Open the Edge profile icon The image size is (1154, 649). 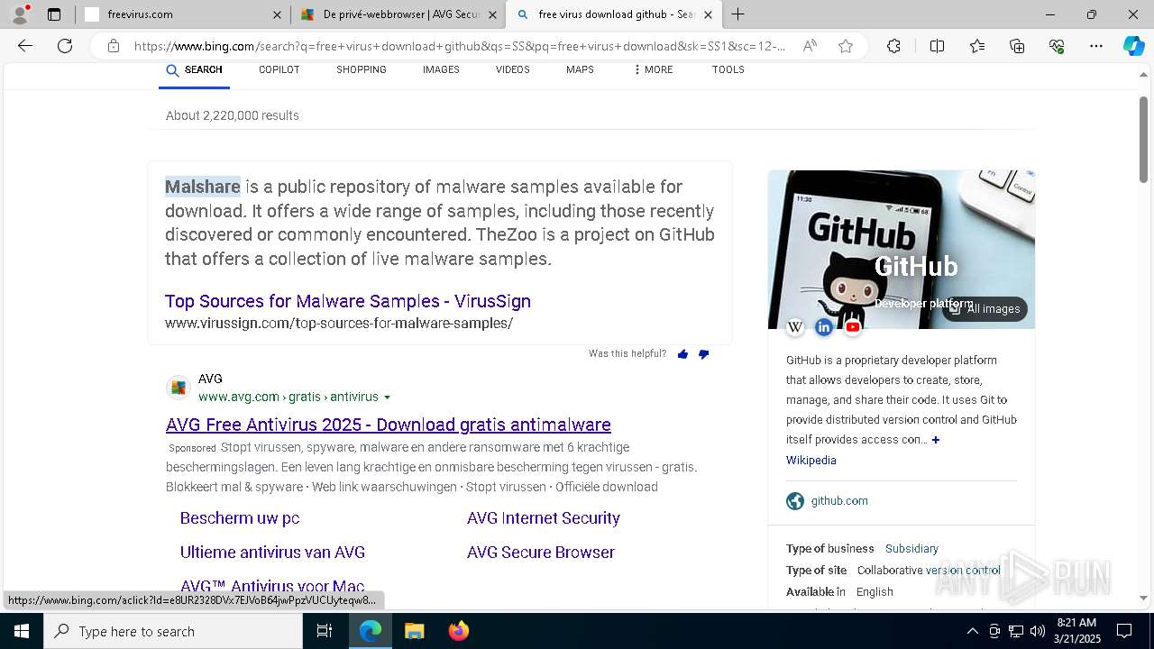click(x=20, y=14)
